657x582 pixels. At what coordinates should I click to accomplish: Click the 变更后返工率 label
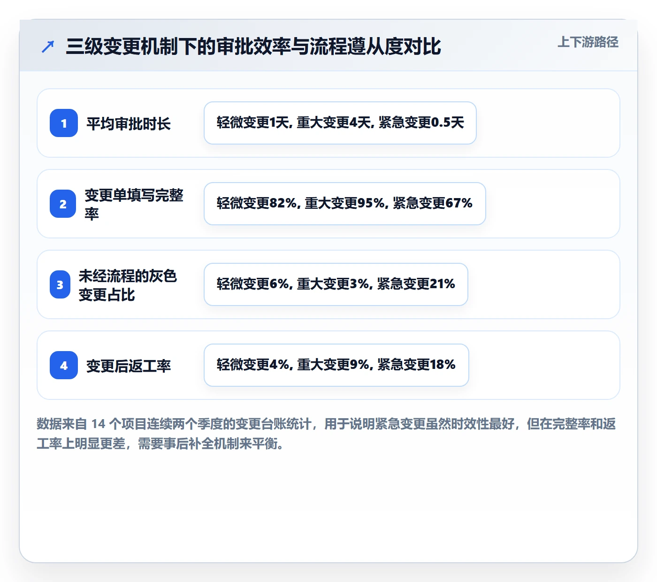pos(129,366)
